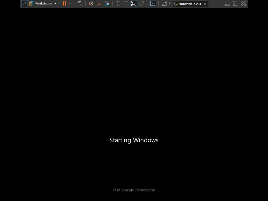This screenshot has height=201, width=268.
Task: Click the scroll tabs left arrow
Action: (217, 3)
